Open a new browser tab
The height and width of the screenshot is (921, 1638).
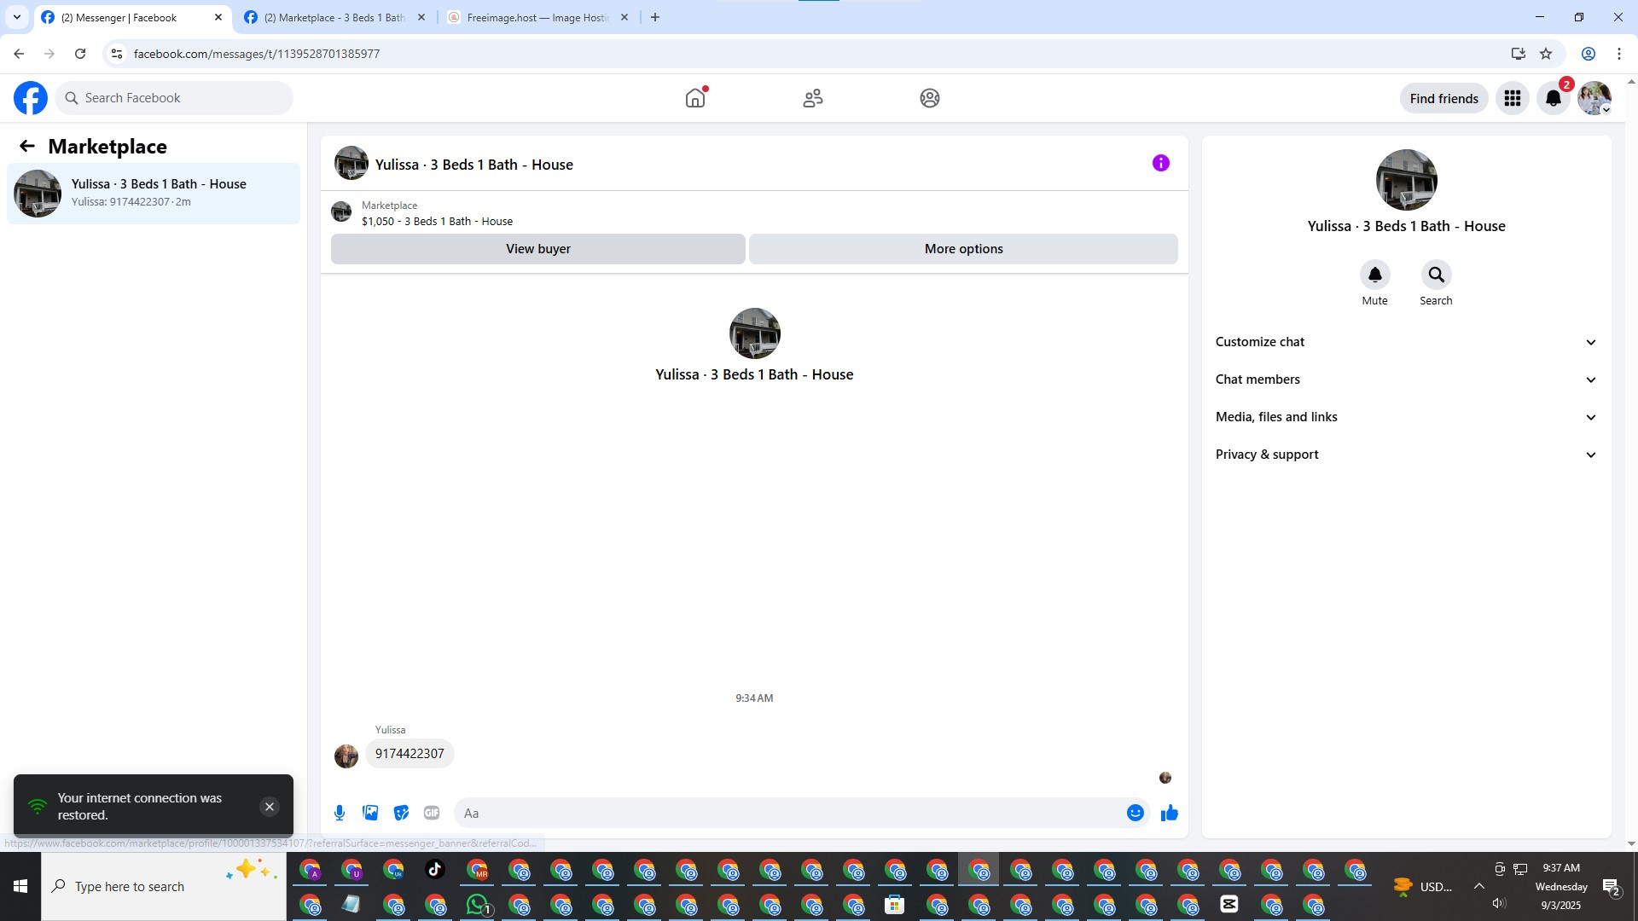coord(655,17)
